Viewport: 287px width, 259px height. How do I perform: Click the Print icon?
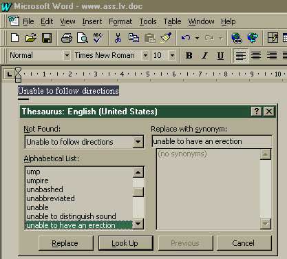[x=67, y=38]
